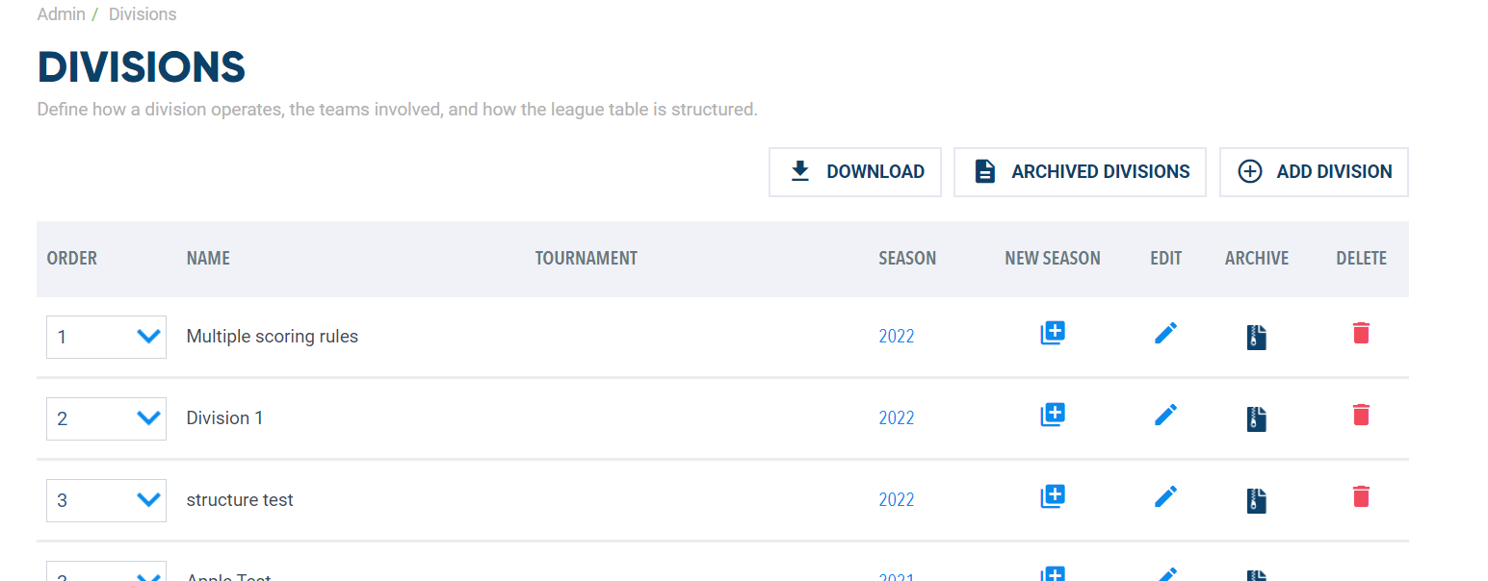
Task: Edit the Multiple scoring rules division
Action: [x=1165, y=334]
